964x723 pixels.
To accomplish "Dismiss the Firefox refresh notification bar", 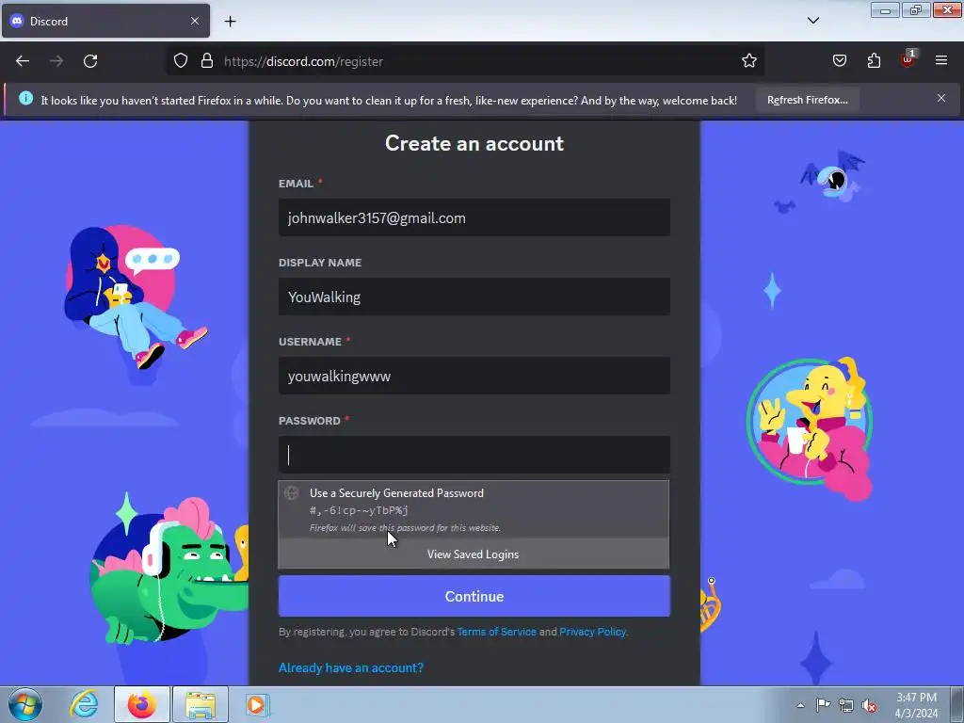I will click(x=941, y=98).
